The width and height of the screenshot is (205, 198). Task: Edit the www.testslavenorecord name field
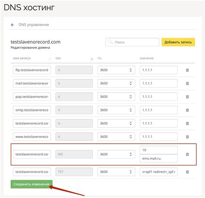tap(32, 136)
